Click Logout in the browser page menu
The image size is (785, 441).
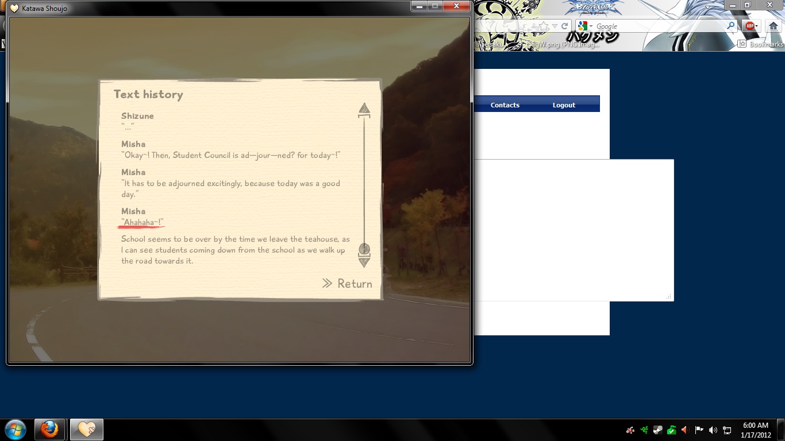pyautogui.click(x=564, y=105)
